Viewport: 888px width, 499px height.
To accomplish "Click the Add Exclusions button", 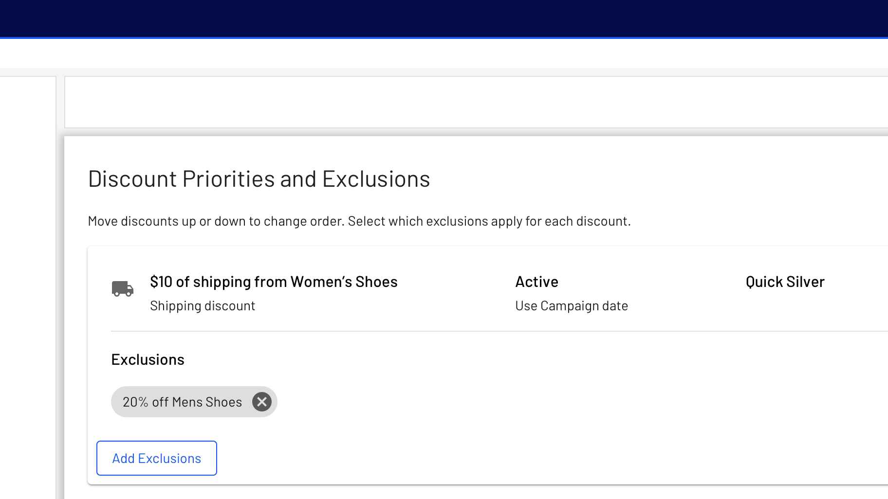I will (x=157, y=458).
